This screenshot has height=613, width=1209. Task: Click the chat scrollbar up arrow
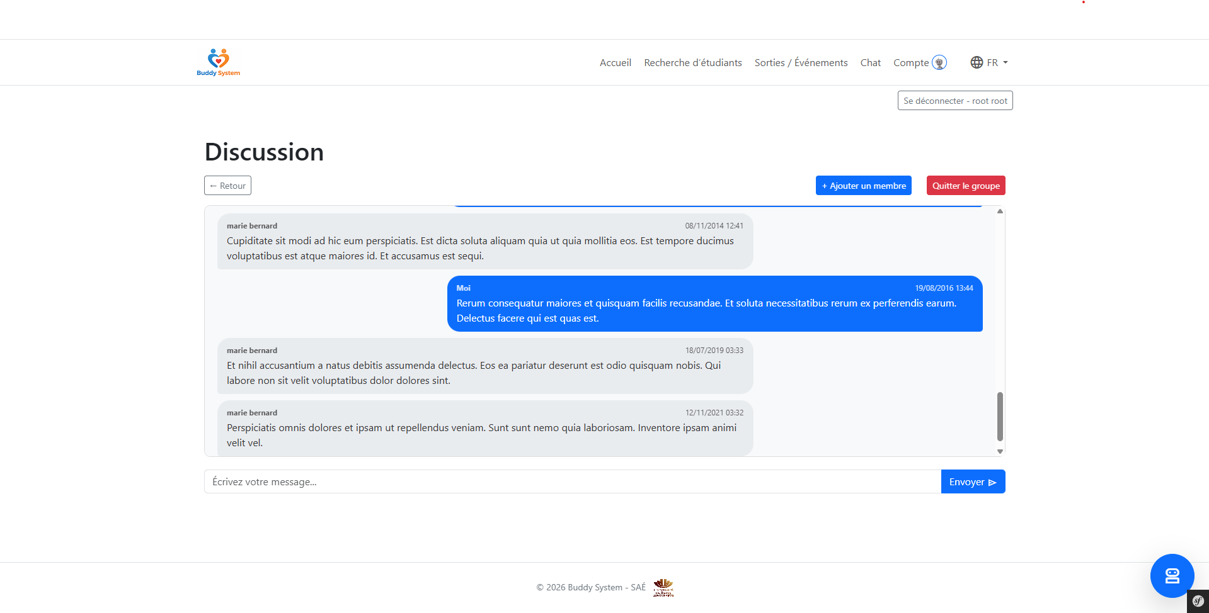(1000, 211)
